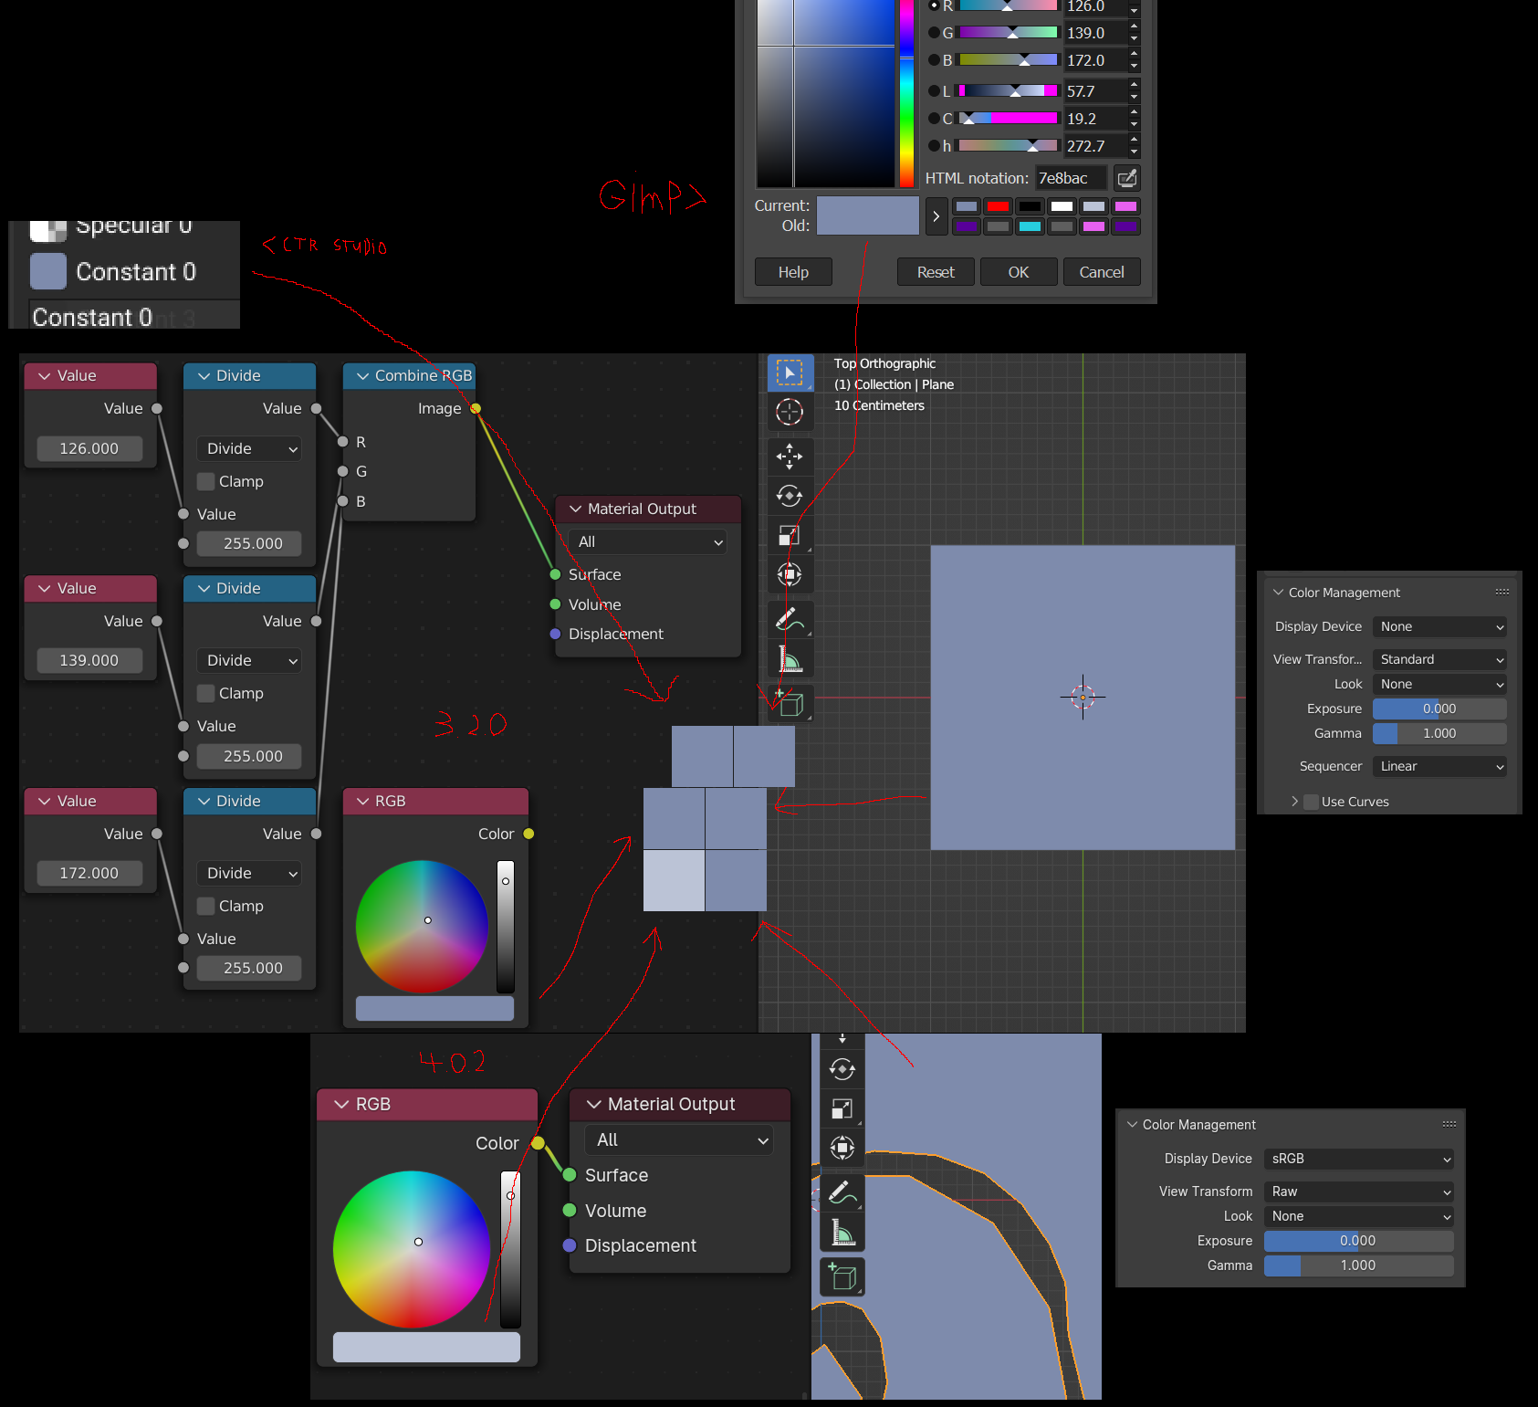
Task: Click Color output socket of lower RGB node
Action: click(x=539, y=1143)
